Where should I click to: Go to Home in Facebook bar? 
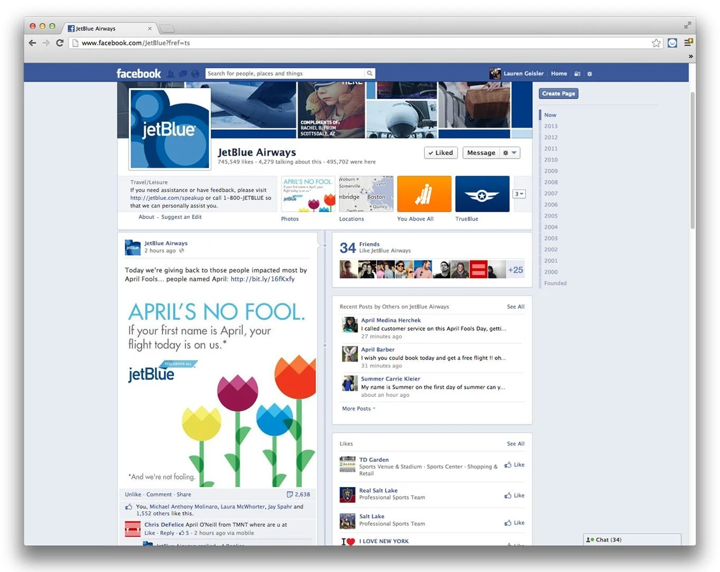click(x=559, y=74)
